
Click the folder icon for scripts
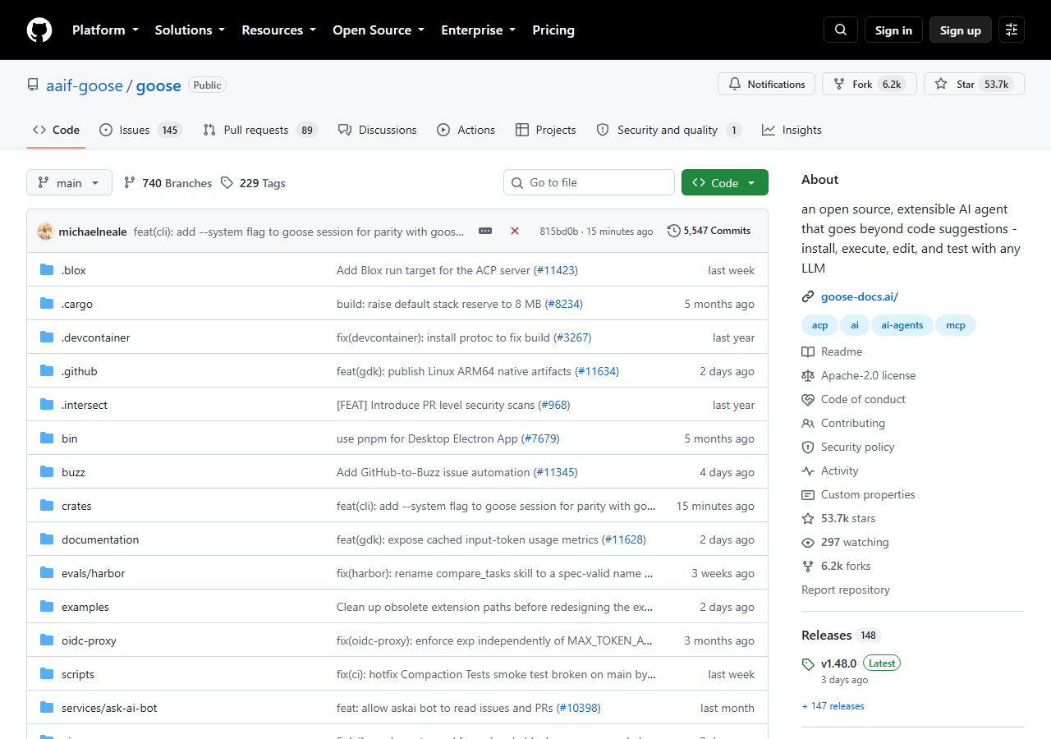47,674
